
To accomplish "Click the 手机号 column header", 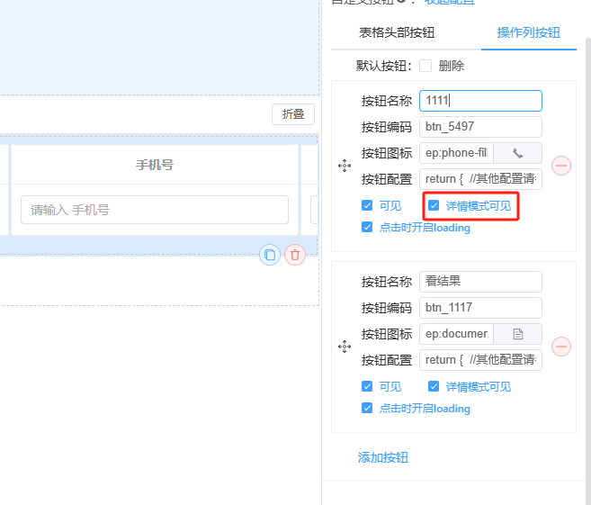I will pyautogui.click(x=155, y=165).
